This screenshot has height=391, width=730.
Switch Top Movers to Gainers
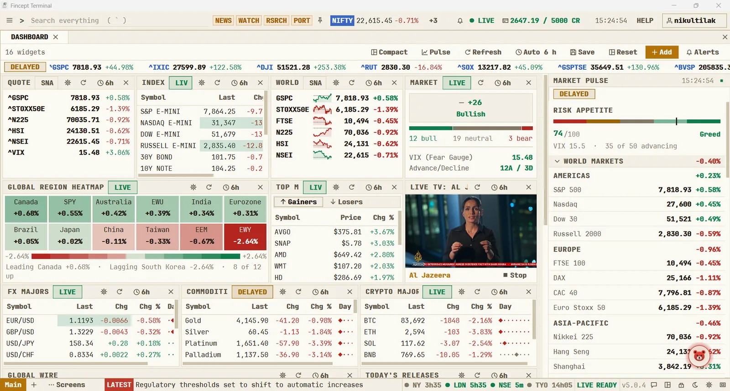click(298, 202)
